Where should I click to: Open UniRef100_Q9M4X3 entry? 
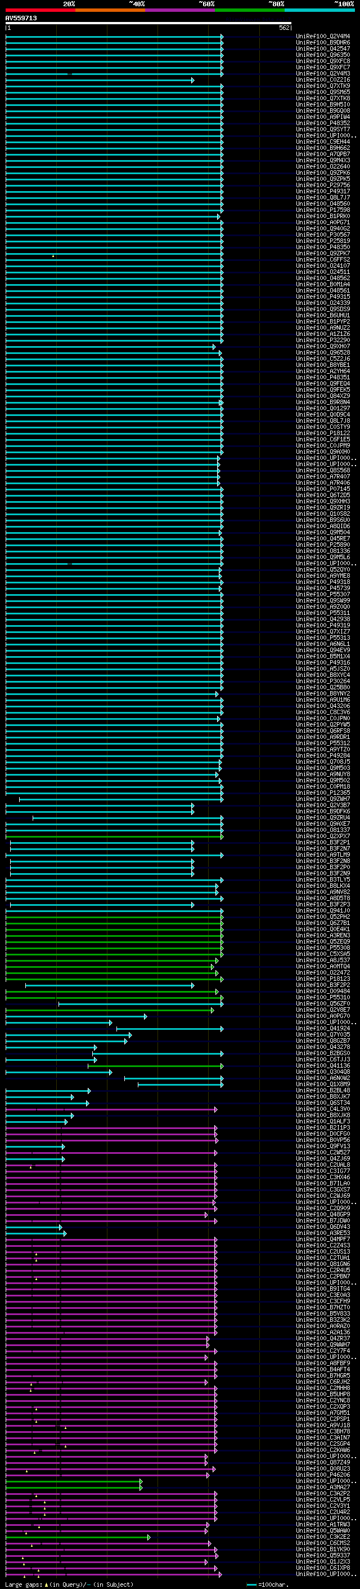pyautogui.click(x=323, y=161)
